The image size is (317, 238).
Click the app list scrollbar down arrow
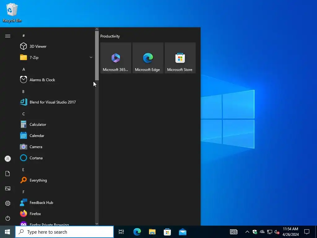pyautogui.click(x=97, y=224)
